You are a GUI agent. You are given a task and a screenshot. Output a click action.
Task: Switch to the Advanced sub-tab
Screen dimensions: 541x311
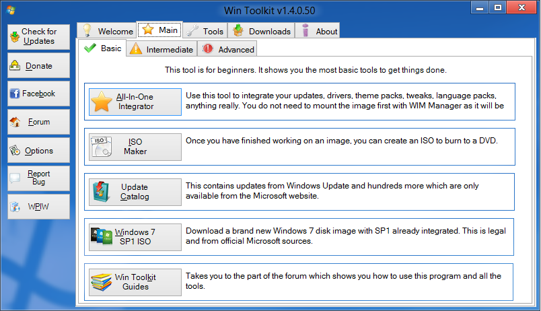pos(227,49)
